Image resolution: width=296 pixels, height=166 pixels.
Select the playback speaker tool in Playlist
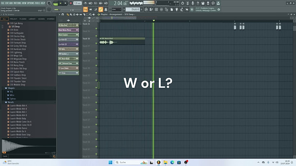[x=94, y=14]
